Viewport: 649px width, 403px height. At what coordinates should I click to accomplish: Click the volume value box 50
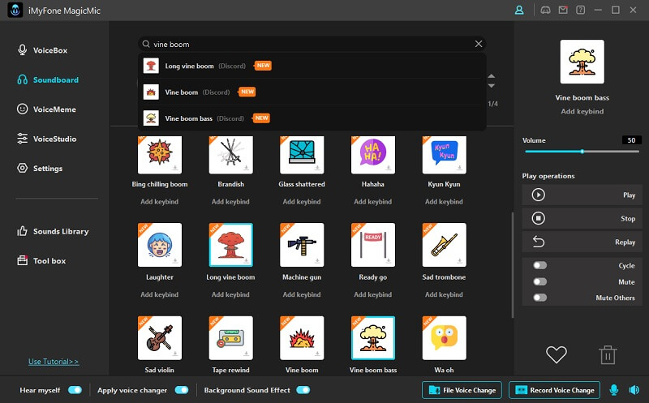(632, 140)
